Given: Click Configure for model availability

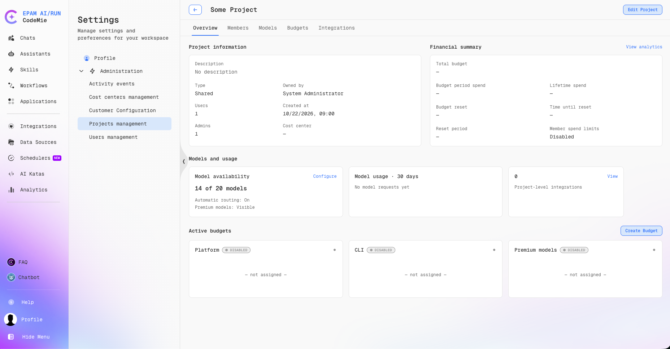Looking at the screenshot, I should pyautogui.click(x=325, y=176).
